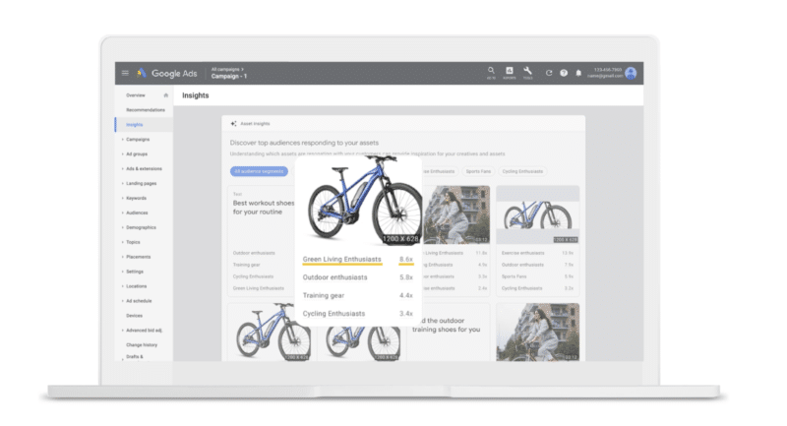
Task: Open the help question mark icon
Action: click(564, 73)
